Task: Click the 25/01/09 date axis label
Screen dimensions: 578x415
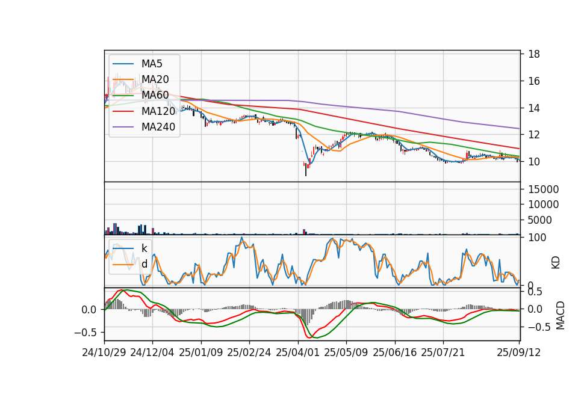Action: pos(201,352)
